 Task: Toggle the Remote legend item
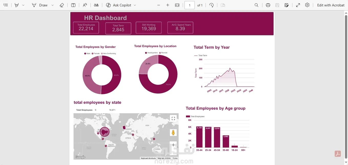[163, 53]
